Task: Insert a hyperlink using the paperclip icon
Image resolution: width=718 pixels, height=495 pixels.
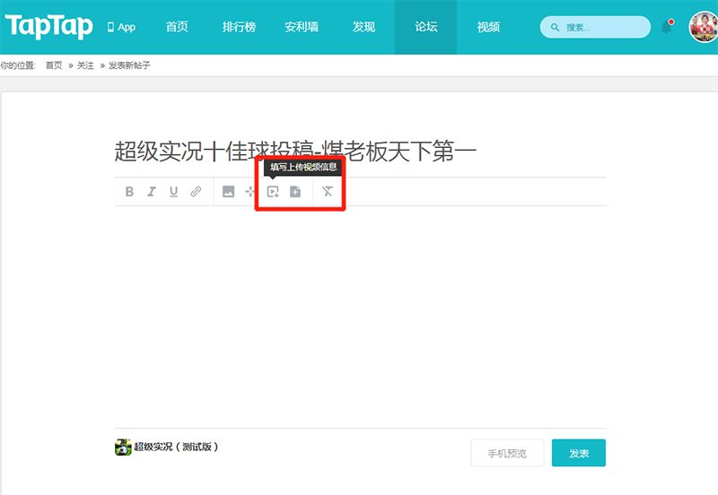Action: point(196,191)
